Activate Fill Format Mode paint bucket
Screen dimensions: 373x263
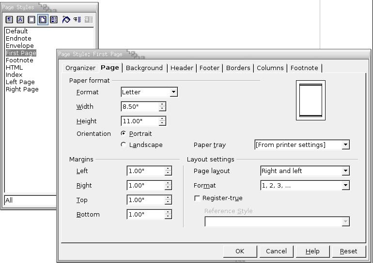click(66, 20)
